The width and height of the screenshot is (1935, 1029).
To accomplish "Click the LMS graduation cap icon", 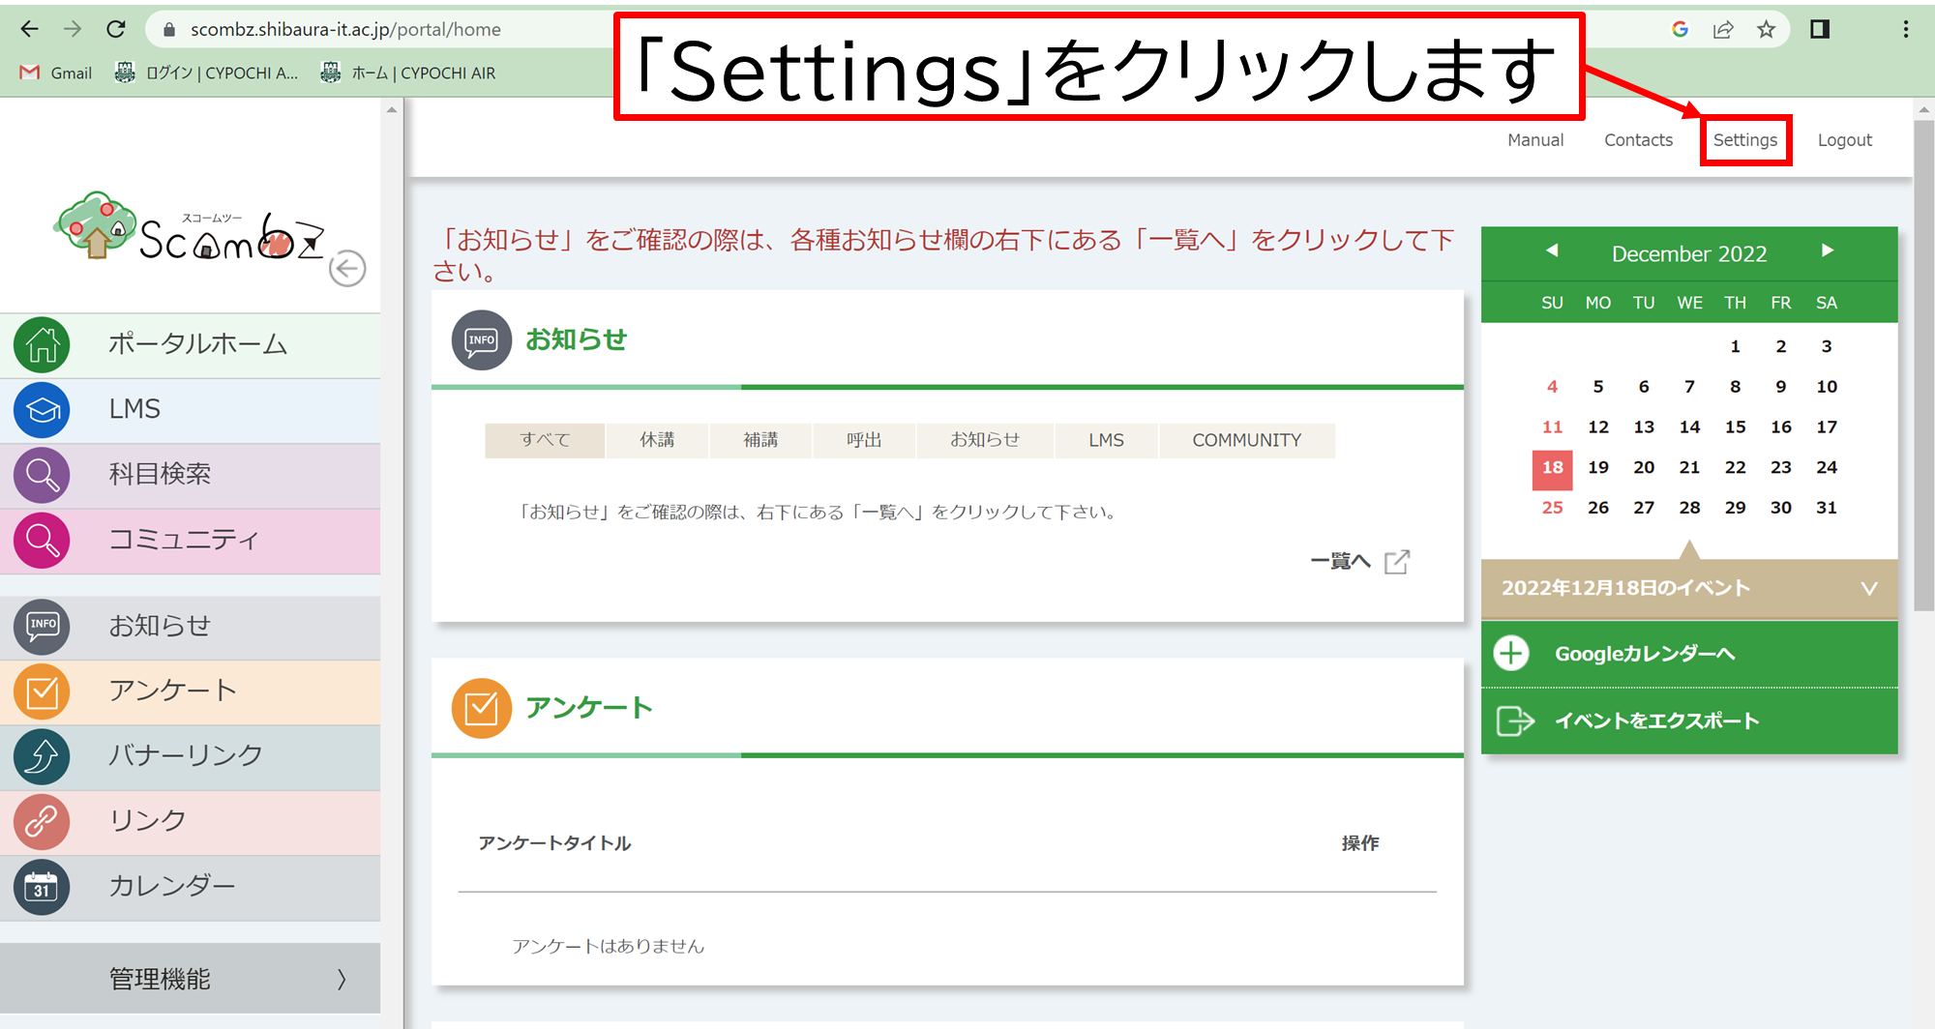I will click(x=42, y=409).
